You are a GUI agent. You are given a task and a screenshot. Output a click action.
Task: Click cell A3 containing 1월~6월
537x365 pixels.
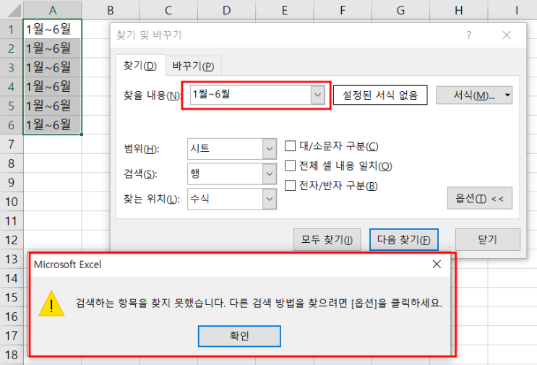click(x=52, y=67)
